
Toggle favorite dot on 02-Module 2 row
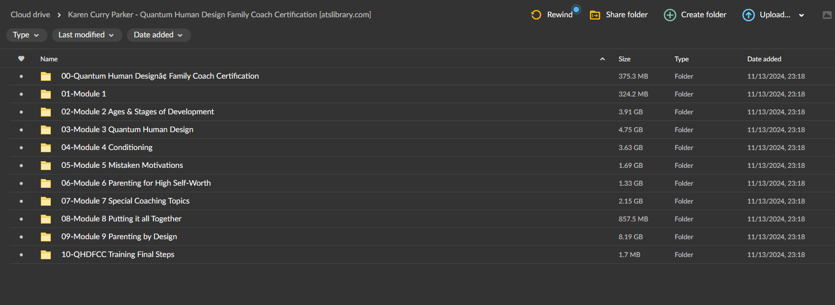coord(21,112)
